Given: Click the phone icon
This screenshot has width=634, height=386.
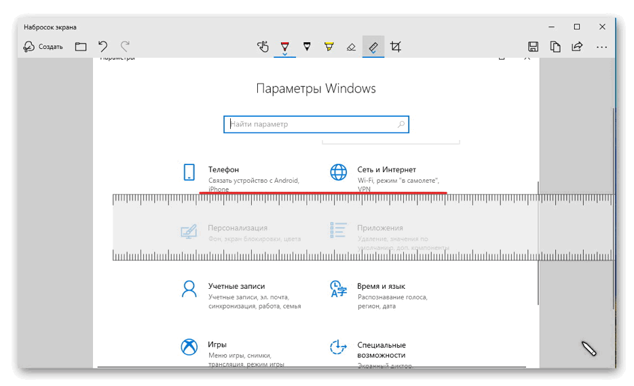Looking at the screenshot, I should coord(189,172).
